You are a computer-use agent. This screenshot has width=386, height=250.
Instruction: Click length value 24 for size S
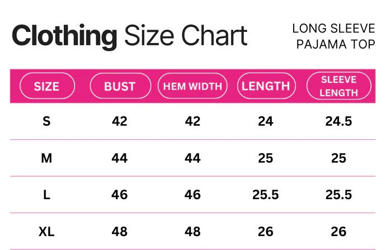coord(266,121)
